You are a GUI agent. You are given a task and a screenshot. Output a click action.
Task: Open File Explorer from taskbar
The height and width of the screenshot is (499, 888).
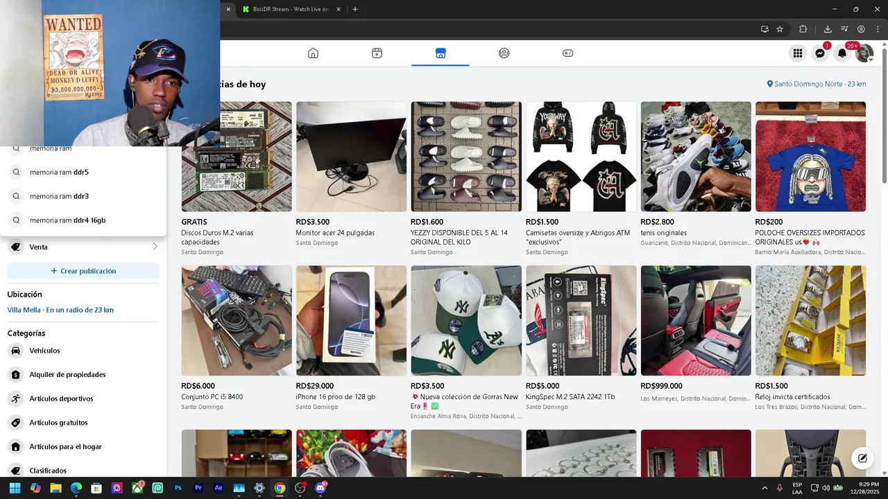click(55, 488)
